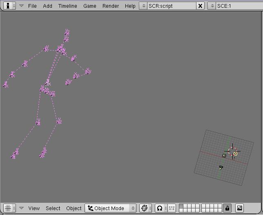The width and height of the screenshot is (263, 215).
Task: Click the camera object on the grid
Action: [x=221, y=167]
